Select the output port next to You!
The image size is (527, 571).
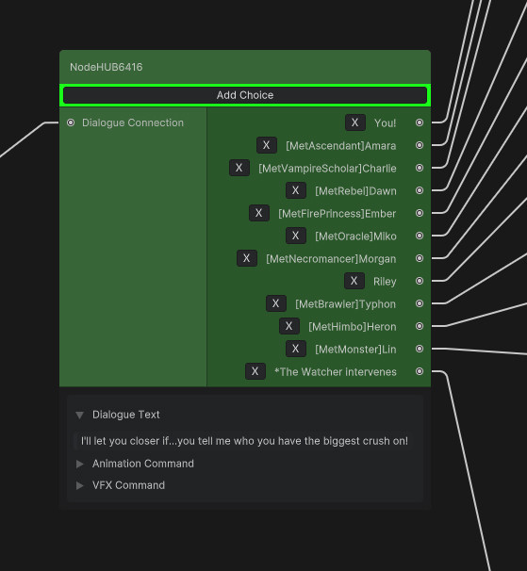[420, 122]
